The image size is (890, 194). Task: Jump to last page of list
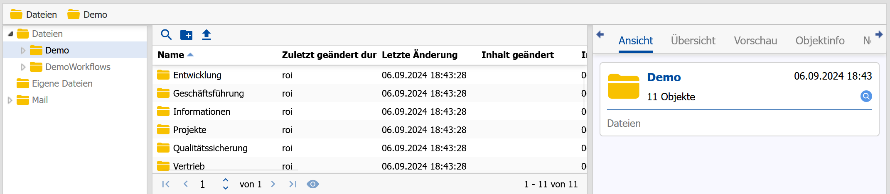293,184
